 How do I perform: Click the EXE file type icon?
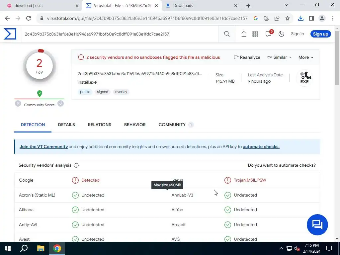point(304,78)
